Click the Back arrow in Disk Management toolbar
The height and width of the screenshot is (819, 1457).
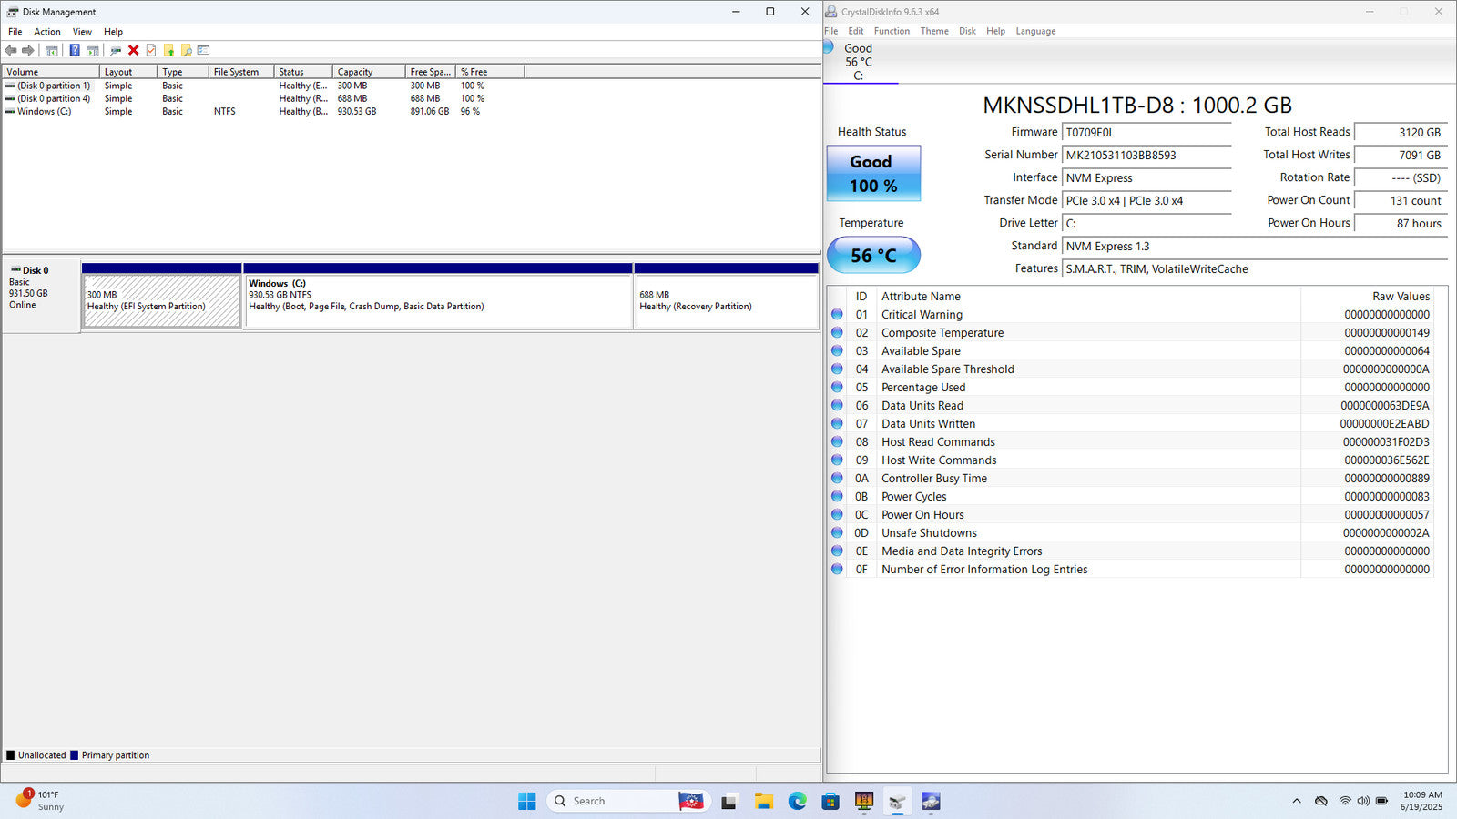[11, 50]
